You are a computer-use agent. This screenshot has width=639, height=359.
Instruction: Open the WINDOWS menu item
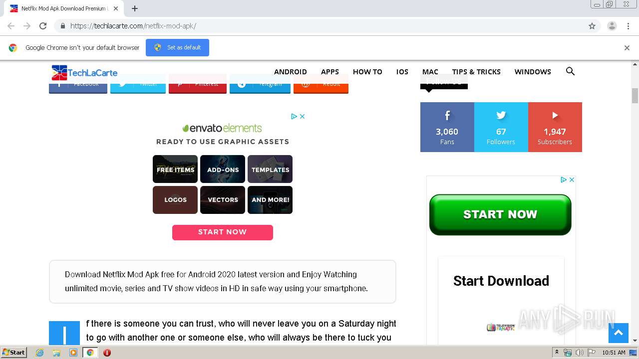pyautogui.click(x=533, y=72)
